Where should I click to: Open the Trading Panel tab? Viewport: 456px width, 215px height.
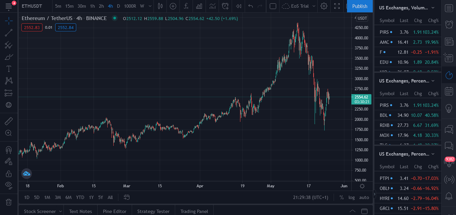pos(194,211)
